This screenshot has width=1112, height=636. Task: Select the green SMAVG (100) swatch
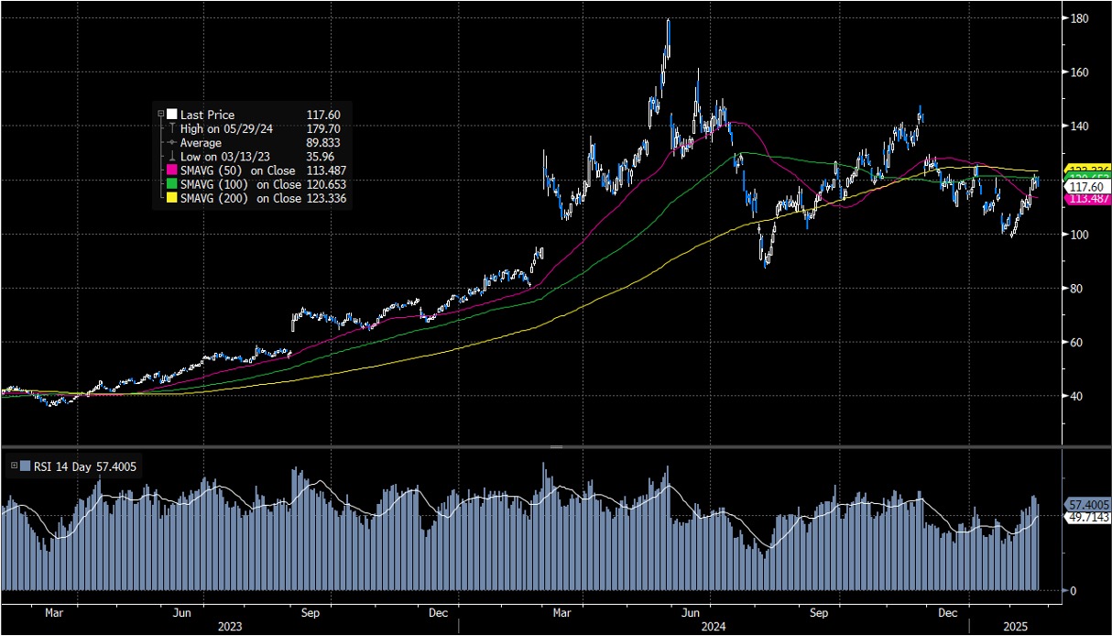coord(171,184)
